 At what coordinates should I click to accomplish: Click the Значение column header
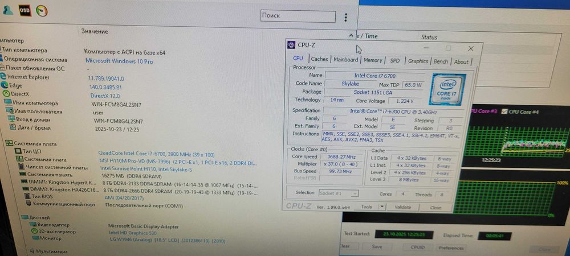coord(95,31)
